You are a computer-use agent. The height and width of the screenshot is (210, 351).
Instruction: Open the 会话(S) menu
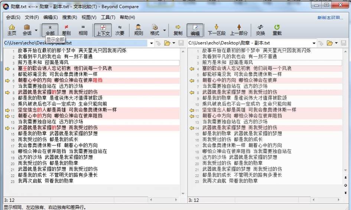pyautogui.click(x=13, y=17)
